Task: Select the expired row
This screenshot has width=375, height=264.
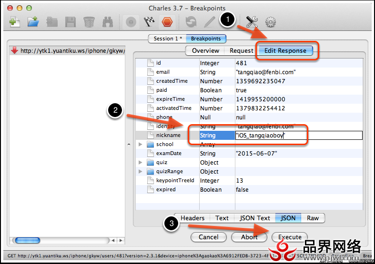Action: tap(249, 190)
